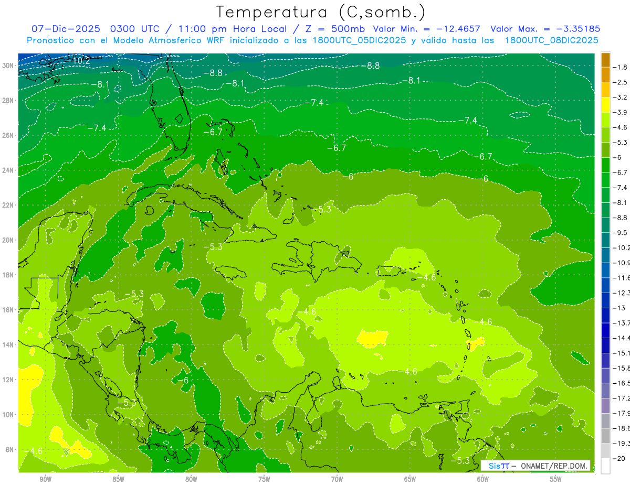Viewport: 630px width, 486px height.
Task: Click the '-2.5' value on the color legend
Action: tap(621, 82)
